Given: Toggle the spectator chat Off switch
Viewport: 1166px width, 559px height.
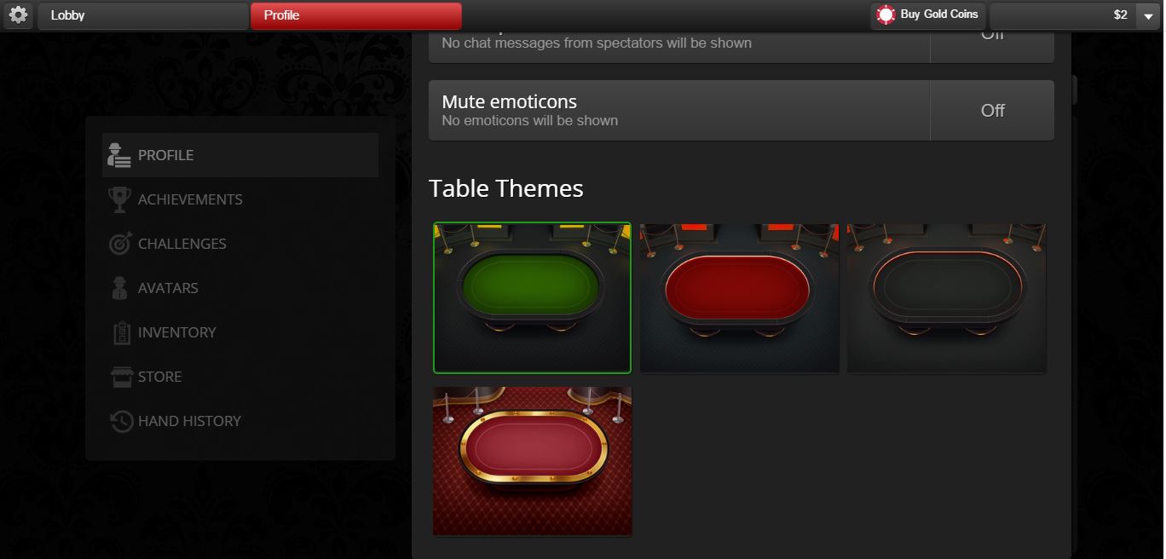Looking at the screenshot, I should [x=992, y=44].
